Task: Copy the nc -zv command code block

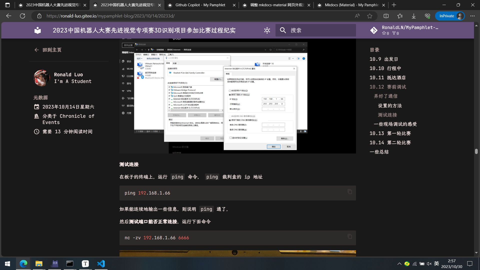Action: tap(349, 236)
